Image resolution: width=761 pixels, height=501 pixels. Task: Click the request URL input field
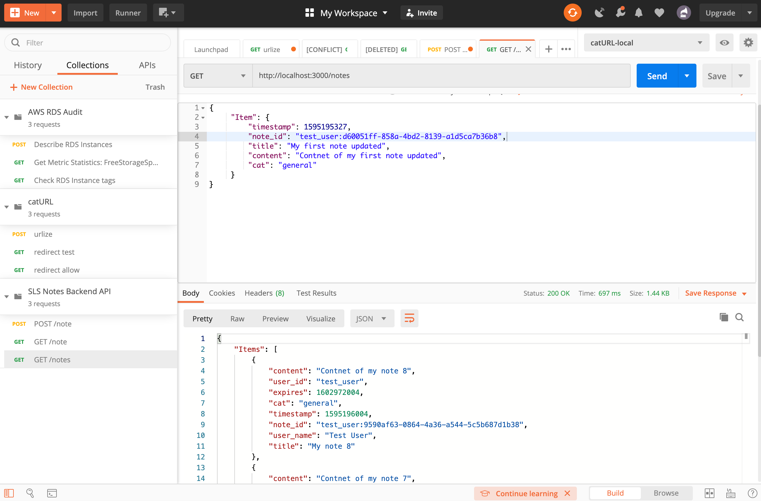[x=441, y=76]
